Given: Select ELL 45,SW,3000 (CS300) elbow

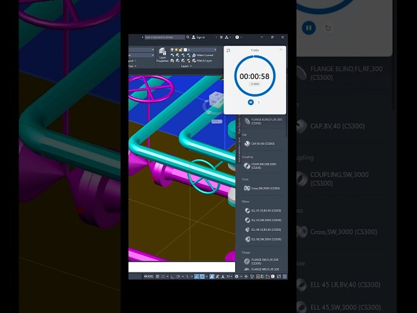Looking at the screenshot, I should coord(263,220).
